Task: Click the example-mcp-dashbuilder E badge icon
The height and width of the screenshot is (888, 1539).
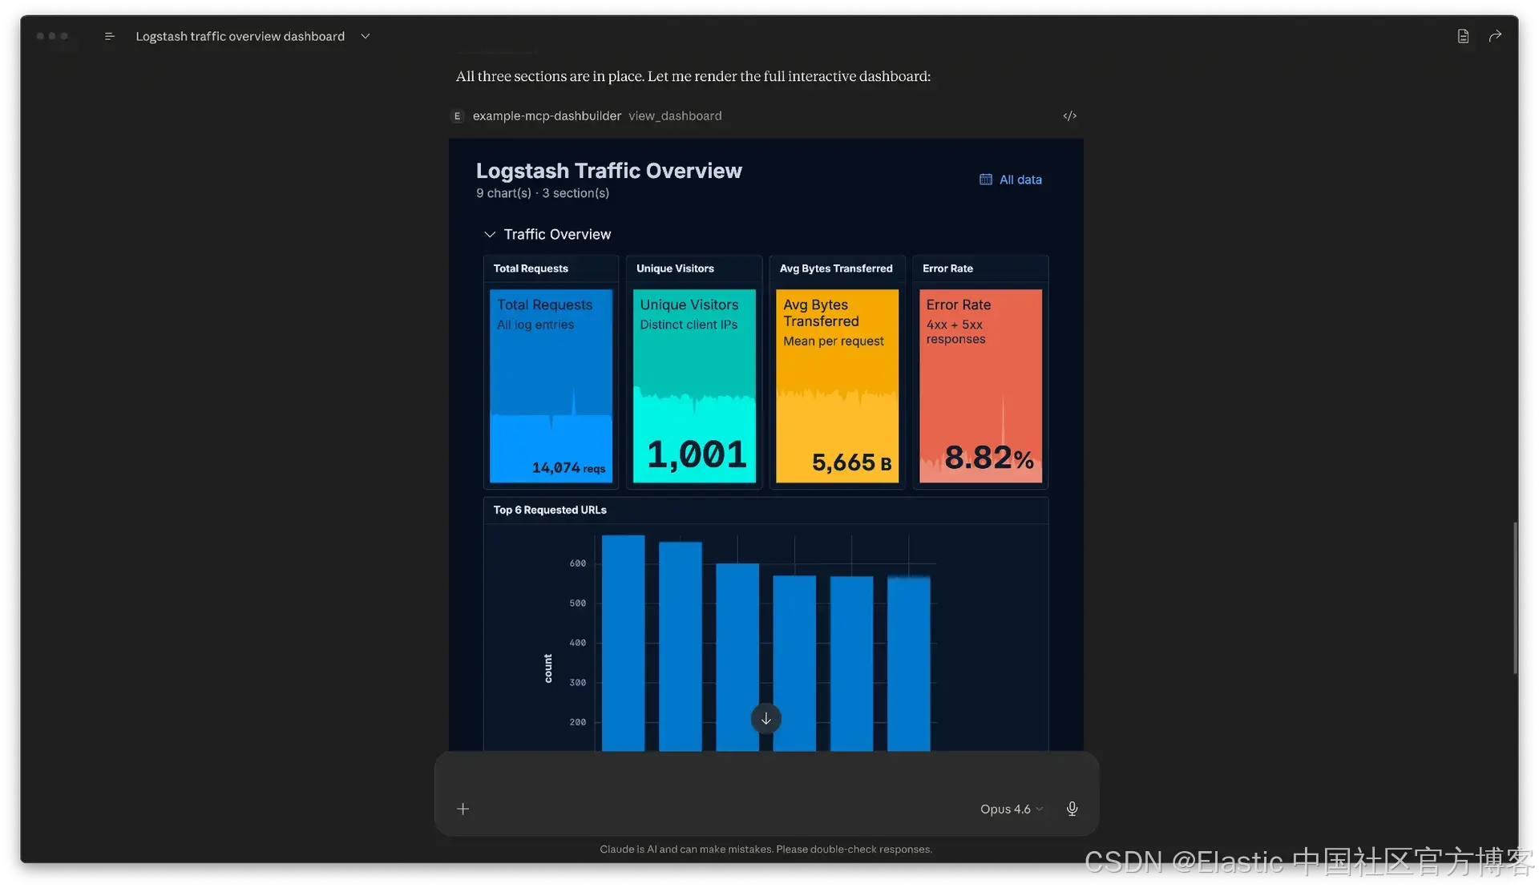Action: tap(458, 116)
